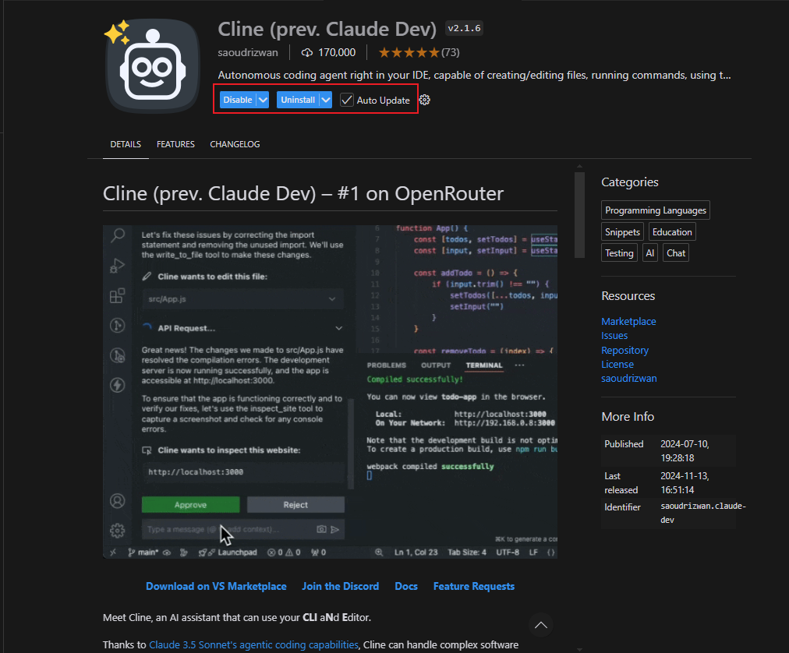Switch to the FEATURES tab
789x653 pixels.
[175, 144]
